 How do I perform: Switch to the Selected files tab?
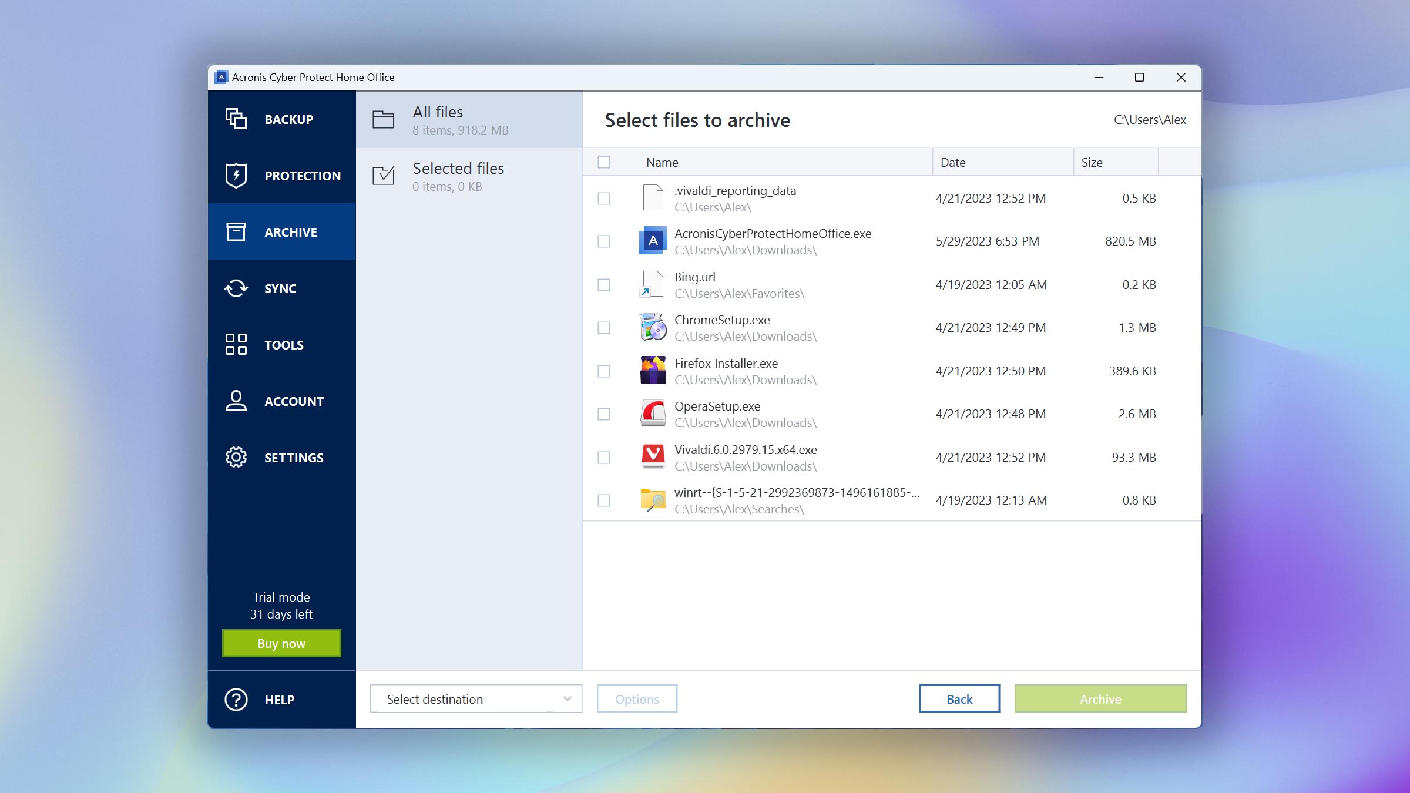(x=469, y=176)
